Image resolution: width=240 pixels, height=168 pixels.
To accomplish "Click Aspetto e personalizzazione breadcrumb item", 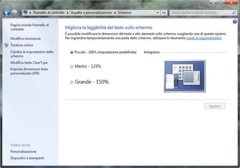I will (x=91, y=13).
